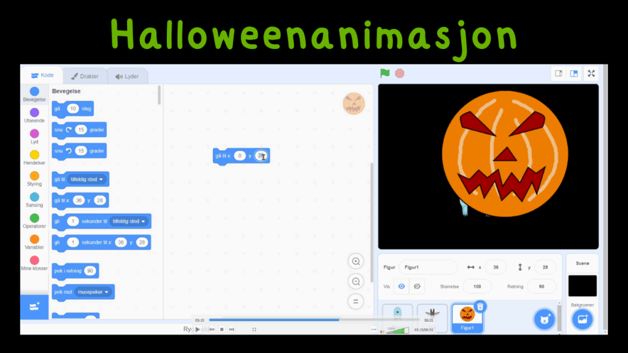Select the Lyd block category
Screen dimensions: 628x353
coord(34,137)
